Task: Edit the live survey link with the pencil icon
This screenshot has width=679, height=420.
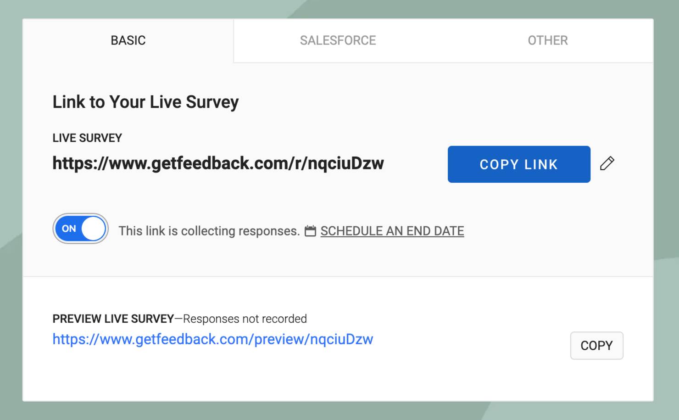Action: click(607, 163)
